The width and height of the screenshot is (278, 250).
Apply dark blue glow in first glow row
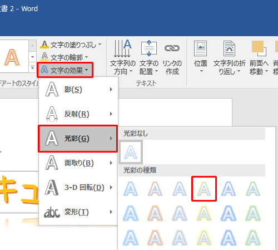coord(229,189)
